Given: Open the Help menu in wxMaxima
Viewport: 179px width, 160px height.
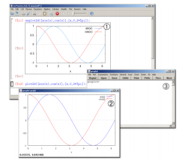Looking at the screenshot, I should click(x=84, y=9).
